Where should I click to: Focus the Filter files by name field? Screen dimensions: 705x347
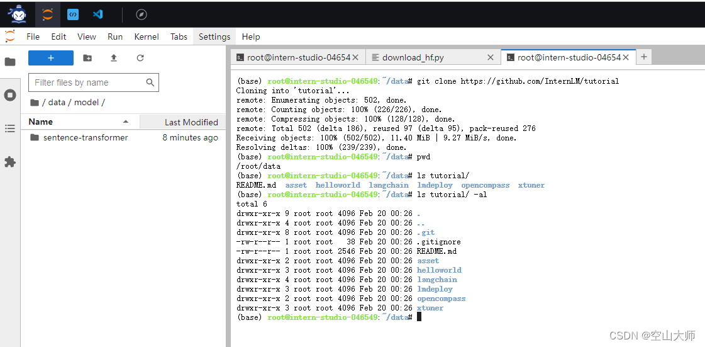pos(94,82)
